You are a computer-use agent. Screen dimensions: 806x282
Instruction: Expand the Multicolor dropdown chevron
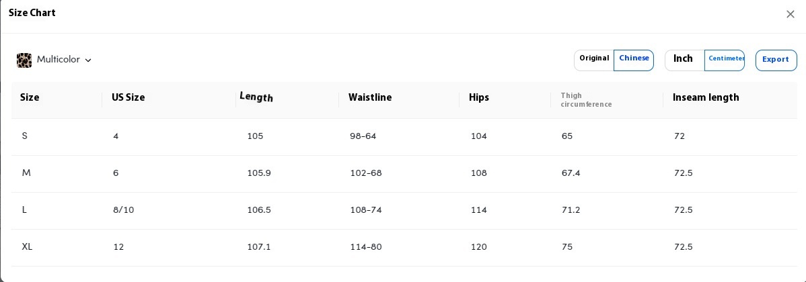tap(88, 60)
